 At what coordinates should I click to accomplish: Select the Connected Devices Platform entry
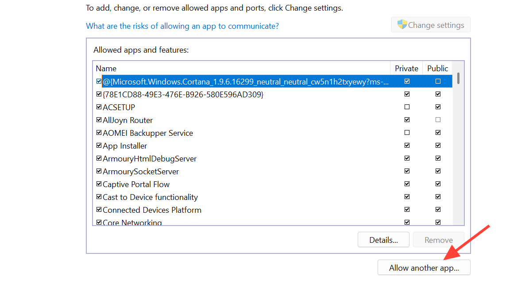[152, 210]
